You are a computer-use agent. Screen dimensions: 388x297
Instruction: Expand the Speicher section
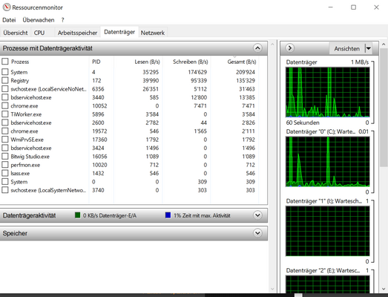point(257,233)
